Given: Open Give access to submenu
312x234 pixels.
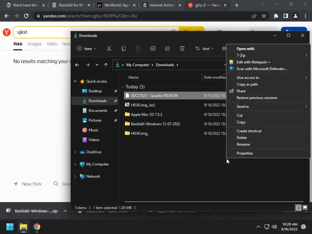Looking at the screenshot, I should click(268, 78).
